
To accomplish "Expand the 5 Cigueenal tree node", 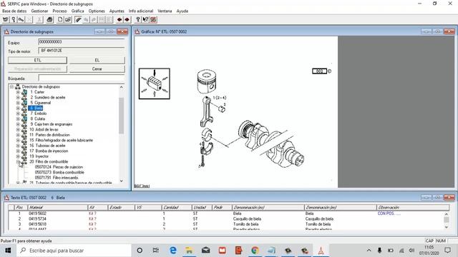I will point(18,103).
